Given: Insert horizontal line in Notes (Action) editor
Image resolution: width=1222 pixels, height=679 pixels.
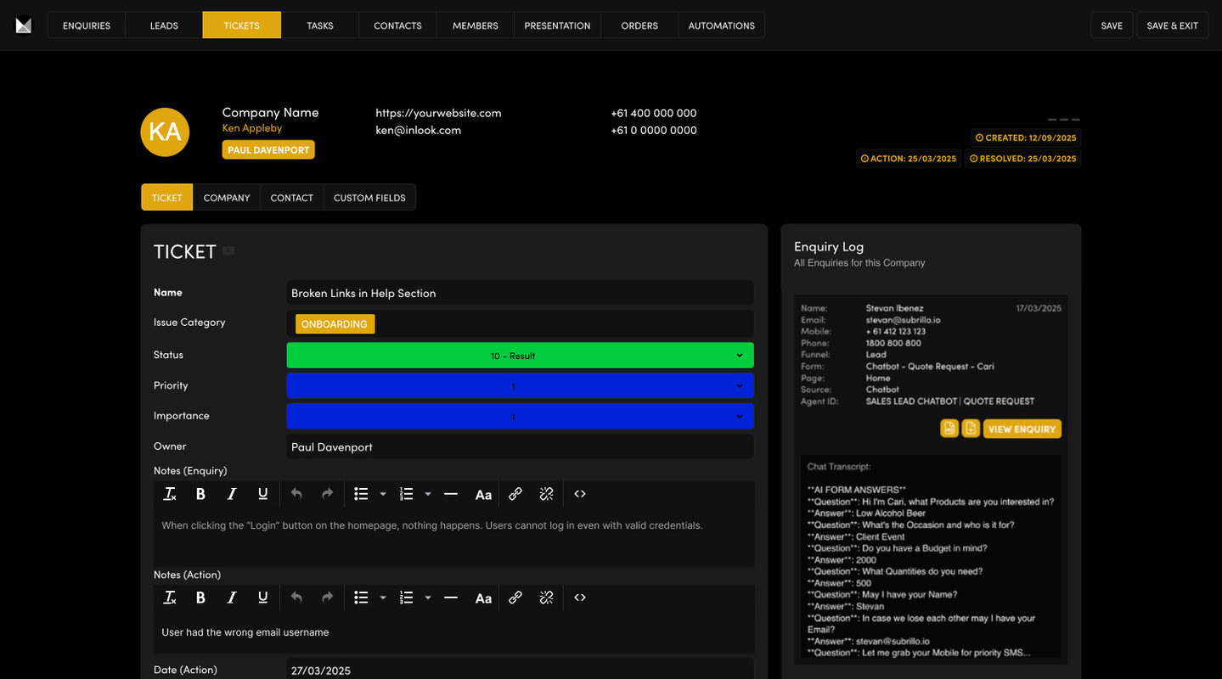Looking at the screenshot, I should (451, 598).
